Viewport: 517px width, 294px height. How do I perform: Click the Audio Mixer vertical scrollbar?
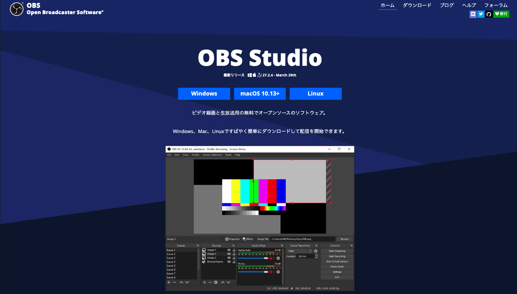(283, 266)
